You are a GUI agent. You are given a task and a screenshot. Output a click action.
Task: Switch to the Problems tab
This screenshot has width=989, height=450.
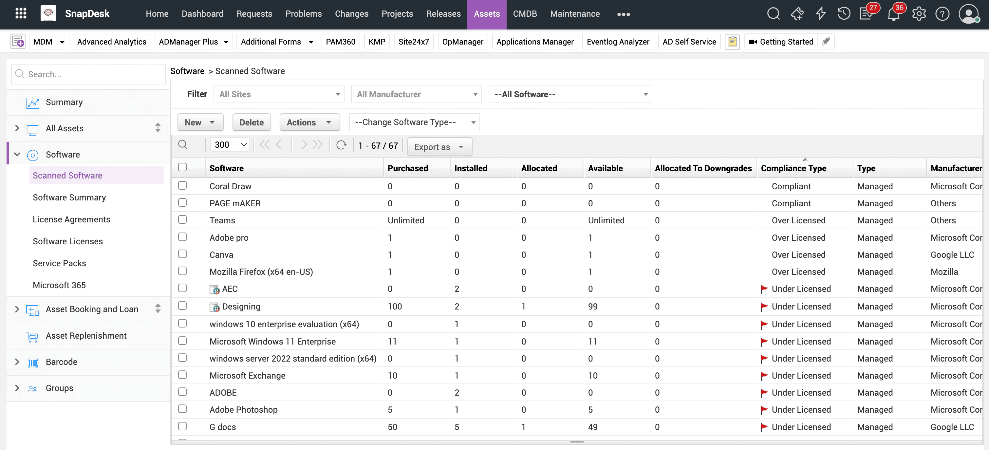(x=303, y=14)
